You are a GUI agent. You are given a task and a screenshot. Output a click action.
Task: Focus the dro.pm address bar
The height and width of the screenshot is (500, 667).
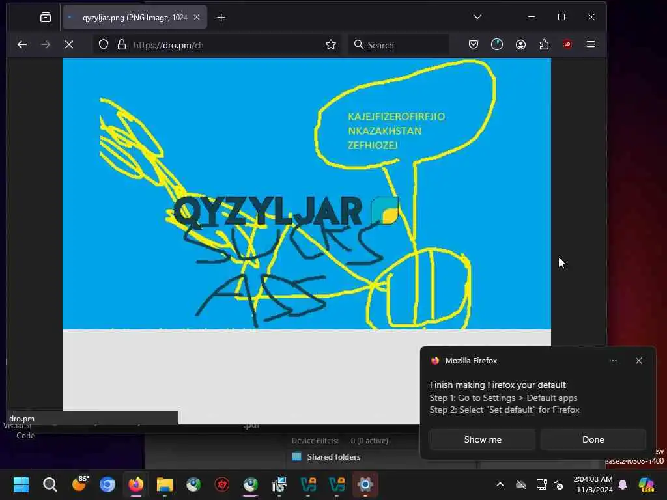tap(217, 45)
